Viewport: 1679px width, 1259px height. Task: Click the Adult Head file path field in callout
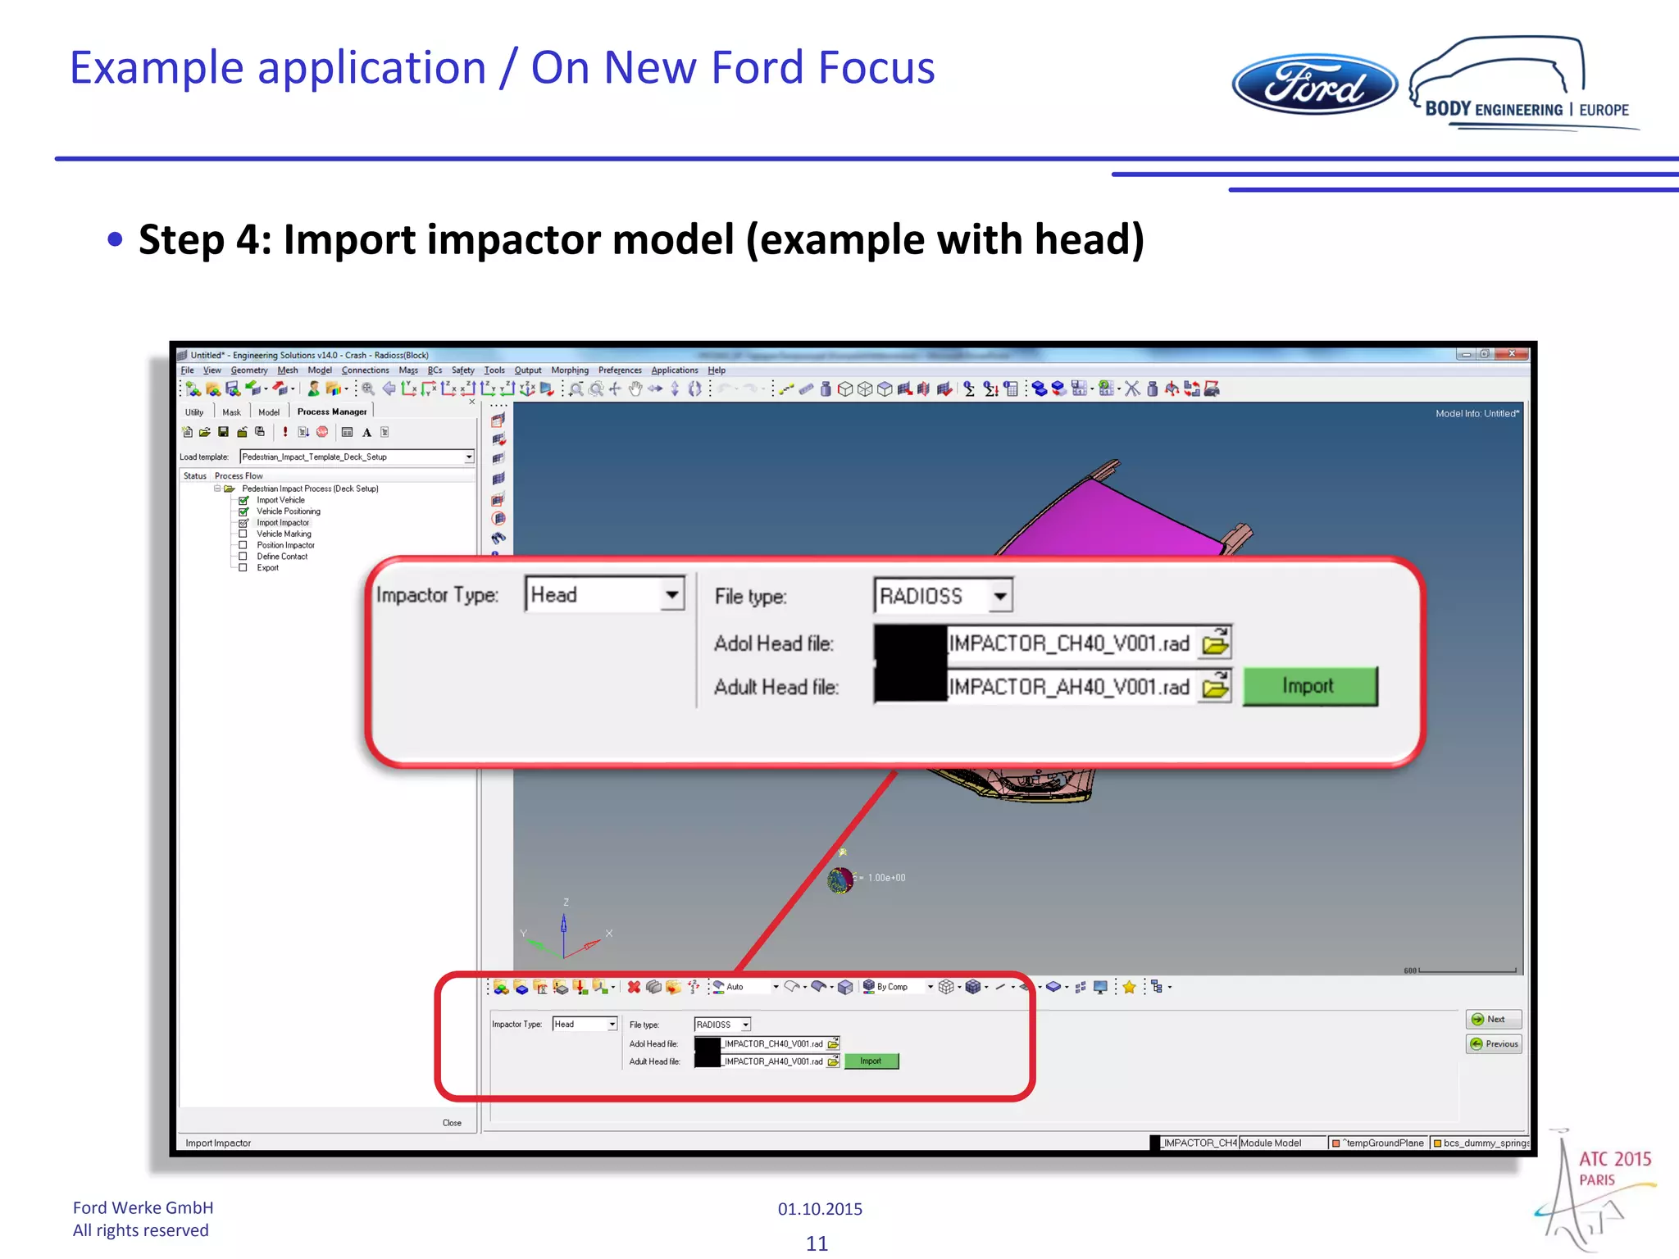tap(1036, 686)
